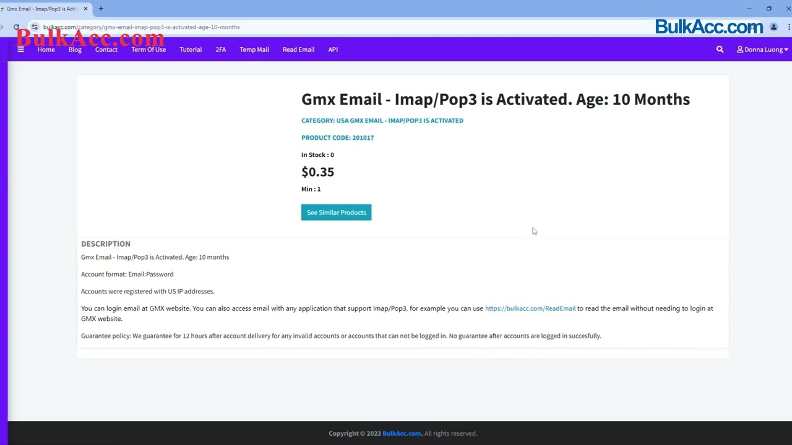The width and height of the screenshot is (792, 445).
Task: Open USA GMX Email category link
Action: 400,121
